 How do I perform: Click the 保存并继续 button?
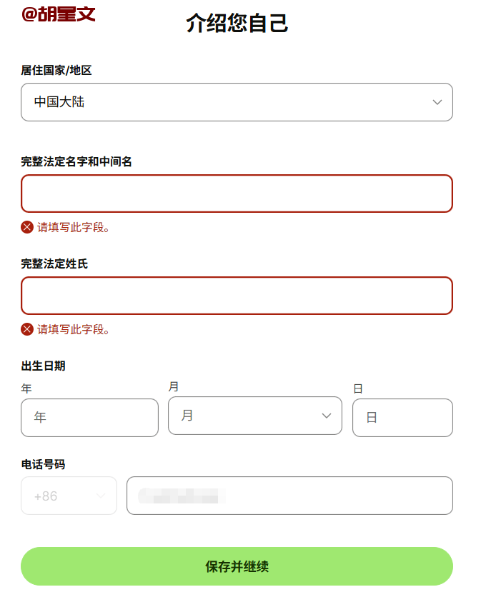click(237, 566)
